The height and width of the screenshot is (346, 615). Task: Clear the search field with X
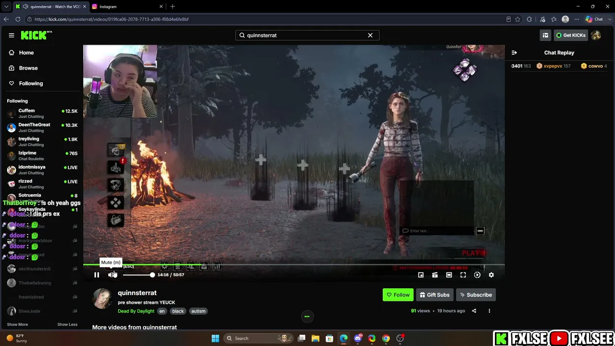(370, 35)
